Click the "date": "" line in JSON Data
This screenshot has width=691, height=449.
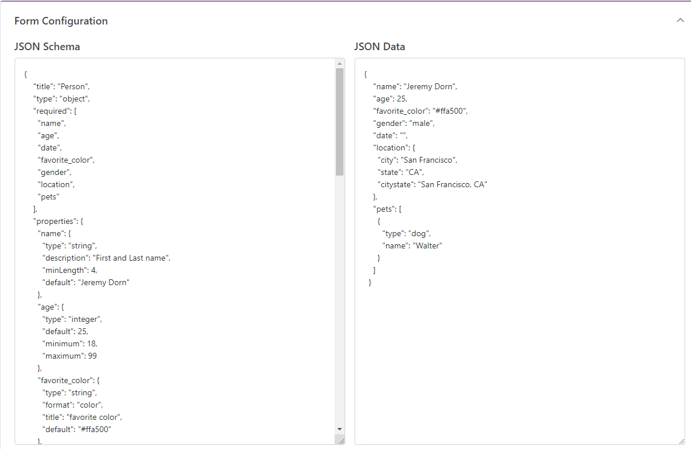click(390, 136)
